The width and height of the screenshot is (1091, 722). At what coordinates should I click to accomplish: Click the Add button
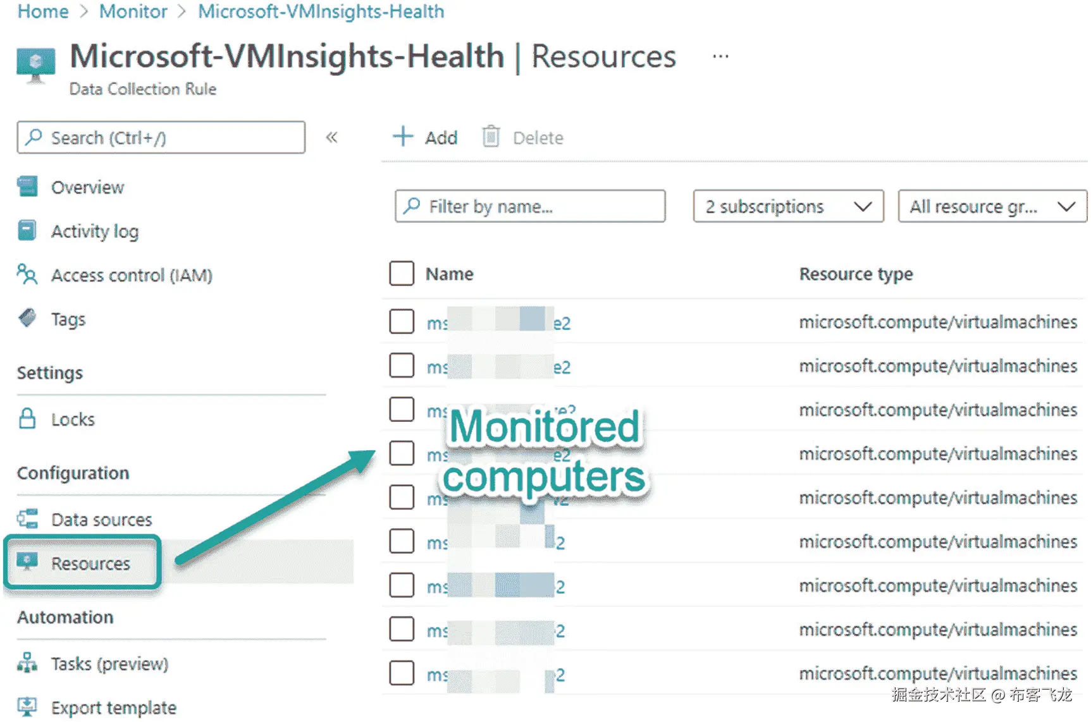point(426,137)
